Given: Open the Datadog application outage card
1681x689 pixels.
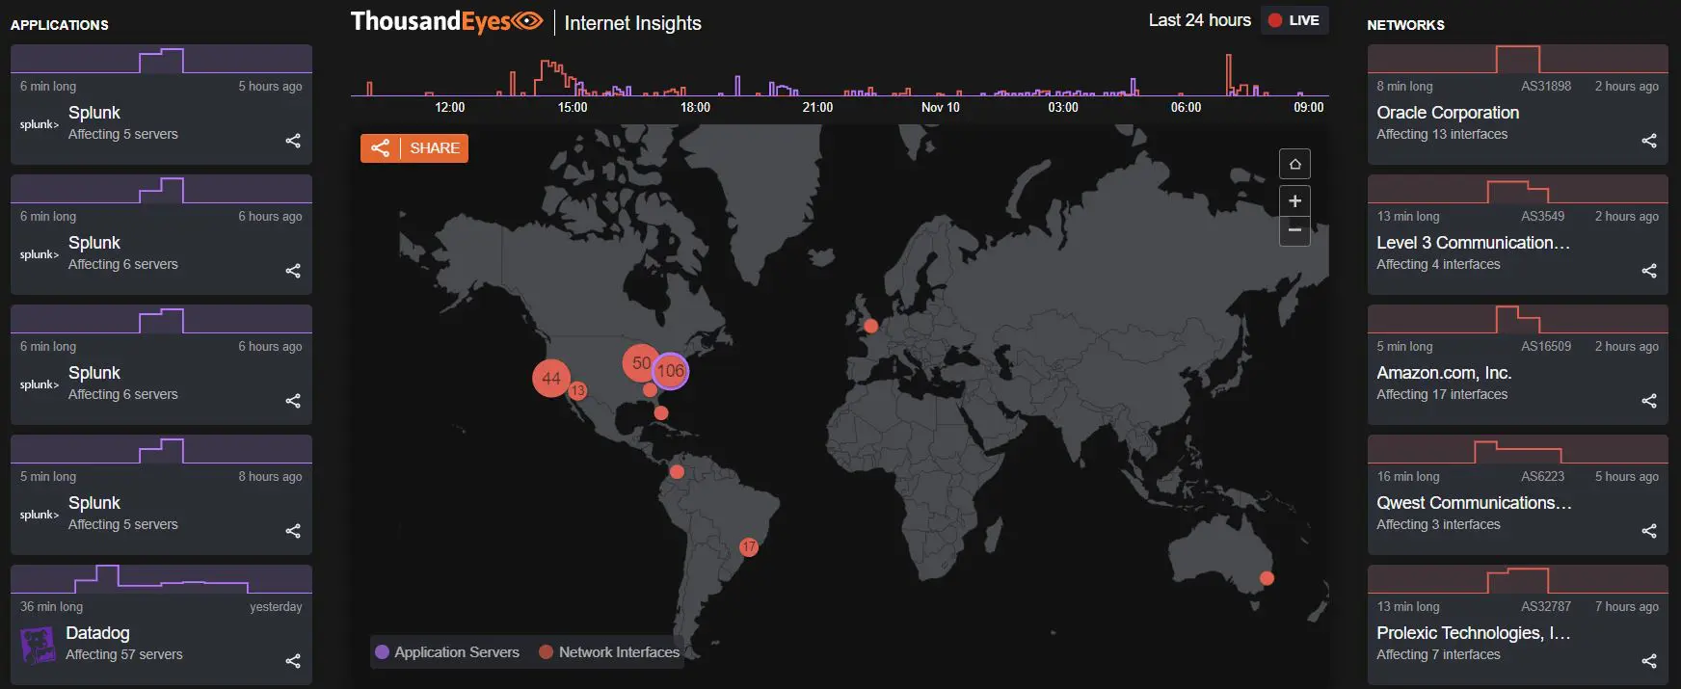Looking at the screenshot, I should point(161,633).
